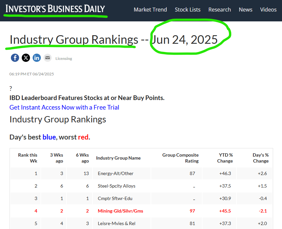The image size is (282, 229).
Task: Click the Industry Group Name column header
Action: 118,158
